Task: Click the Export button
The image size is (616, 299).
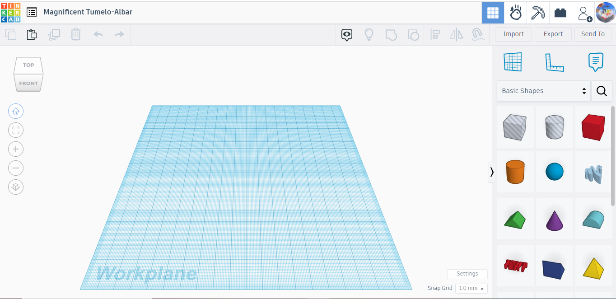Action: click(553, 34)
